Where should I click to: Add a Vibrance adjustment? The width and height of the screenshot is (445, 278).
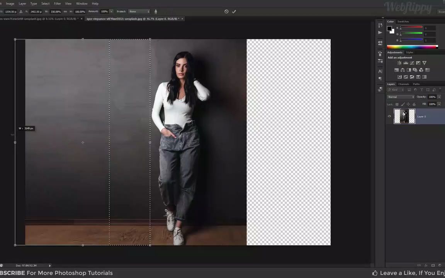click(x=424, y=63)
